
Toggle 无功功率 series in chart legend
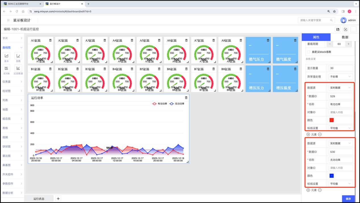177,104
